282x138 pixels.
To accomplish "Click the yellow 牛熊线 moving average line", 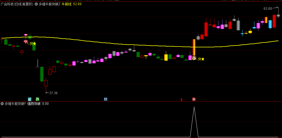I will tap(140, 45).
